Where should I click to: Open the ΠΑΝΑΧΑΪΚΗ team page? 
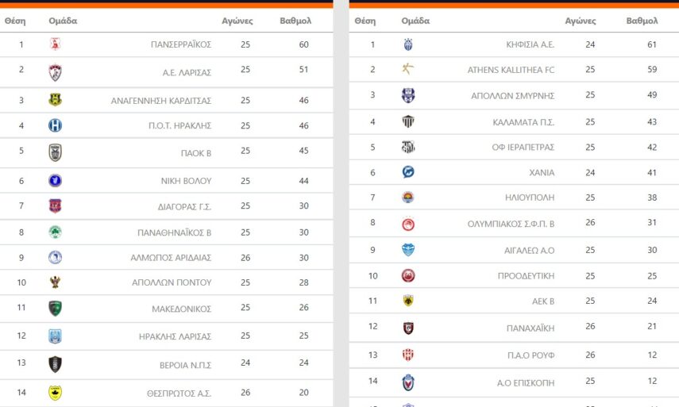[x=530, y=328]
